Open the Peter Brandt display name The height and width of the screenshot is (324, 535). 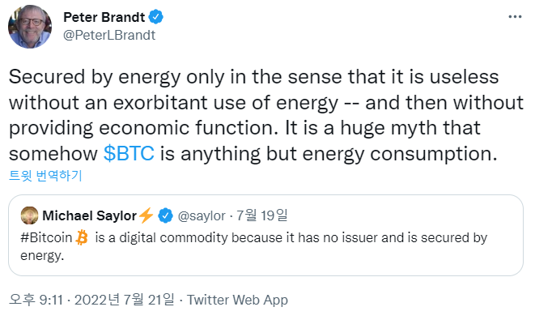(104, 17)
